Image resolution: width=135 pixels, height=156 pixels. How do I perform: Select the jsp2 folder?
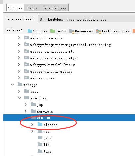[x=69, y=138]
